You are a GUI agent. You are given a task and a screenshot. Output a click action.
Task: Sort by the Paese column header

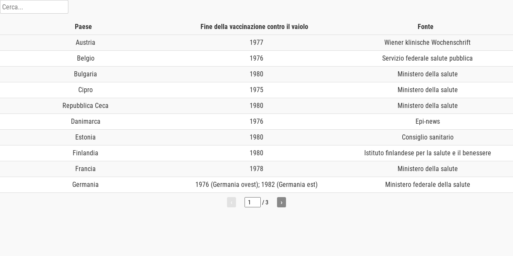(83, 27)
